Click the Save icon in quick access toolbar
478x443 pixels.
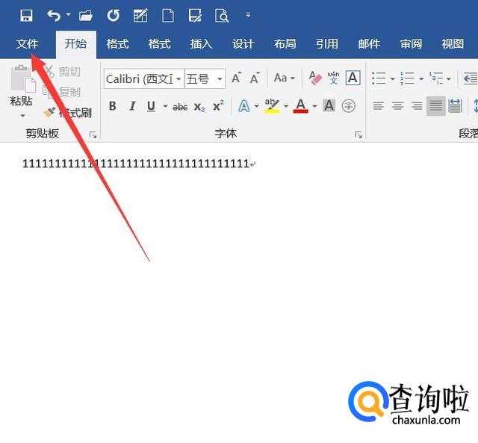click(x=27, y=15)
